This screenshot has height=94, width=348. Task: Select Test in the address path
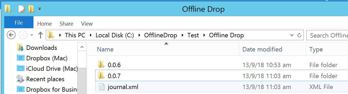pos(193,35)
